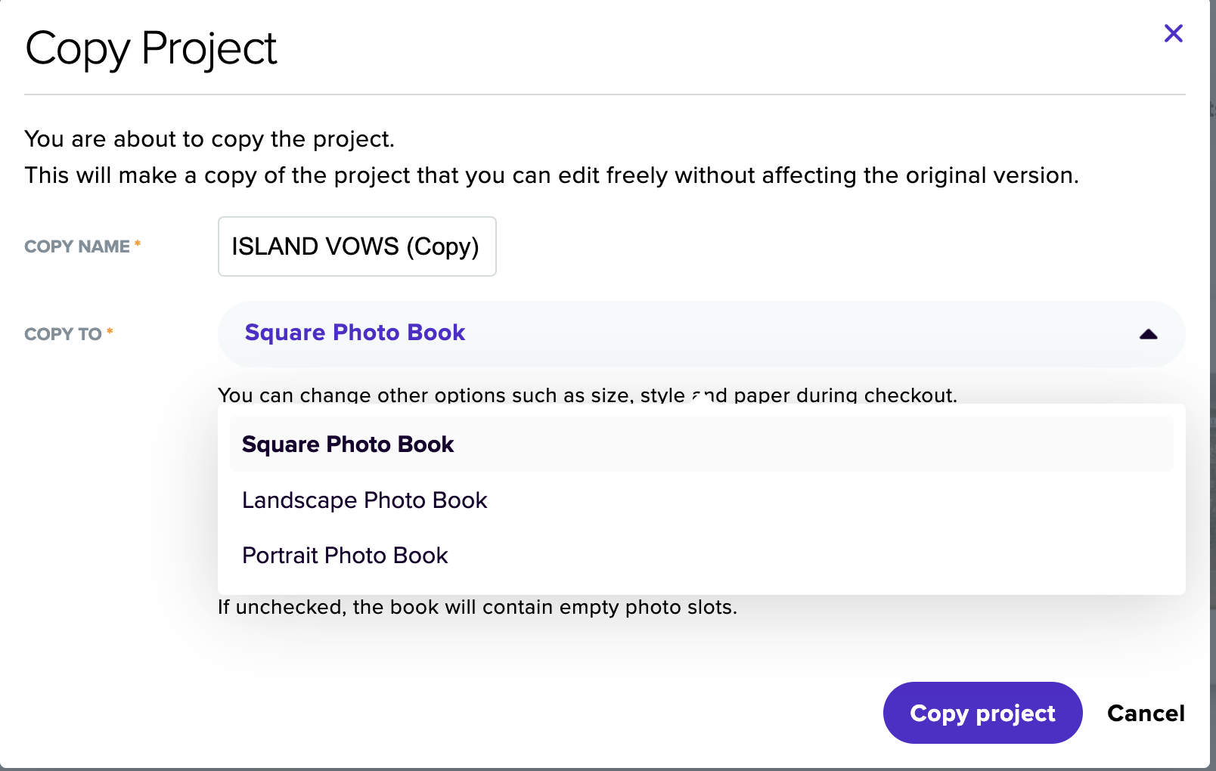Screen dimensions: 1216x771
Task: Click 'You are about to copy the project' text
Action: (x=209, y=139)
